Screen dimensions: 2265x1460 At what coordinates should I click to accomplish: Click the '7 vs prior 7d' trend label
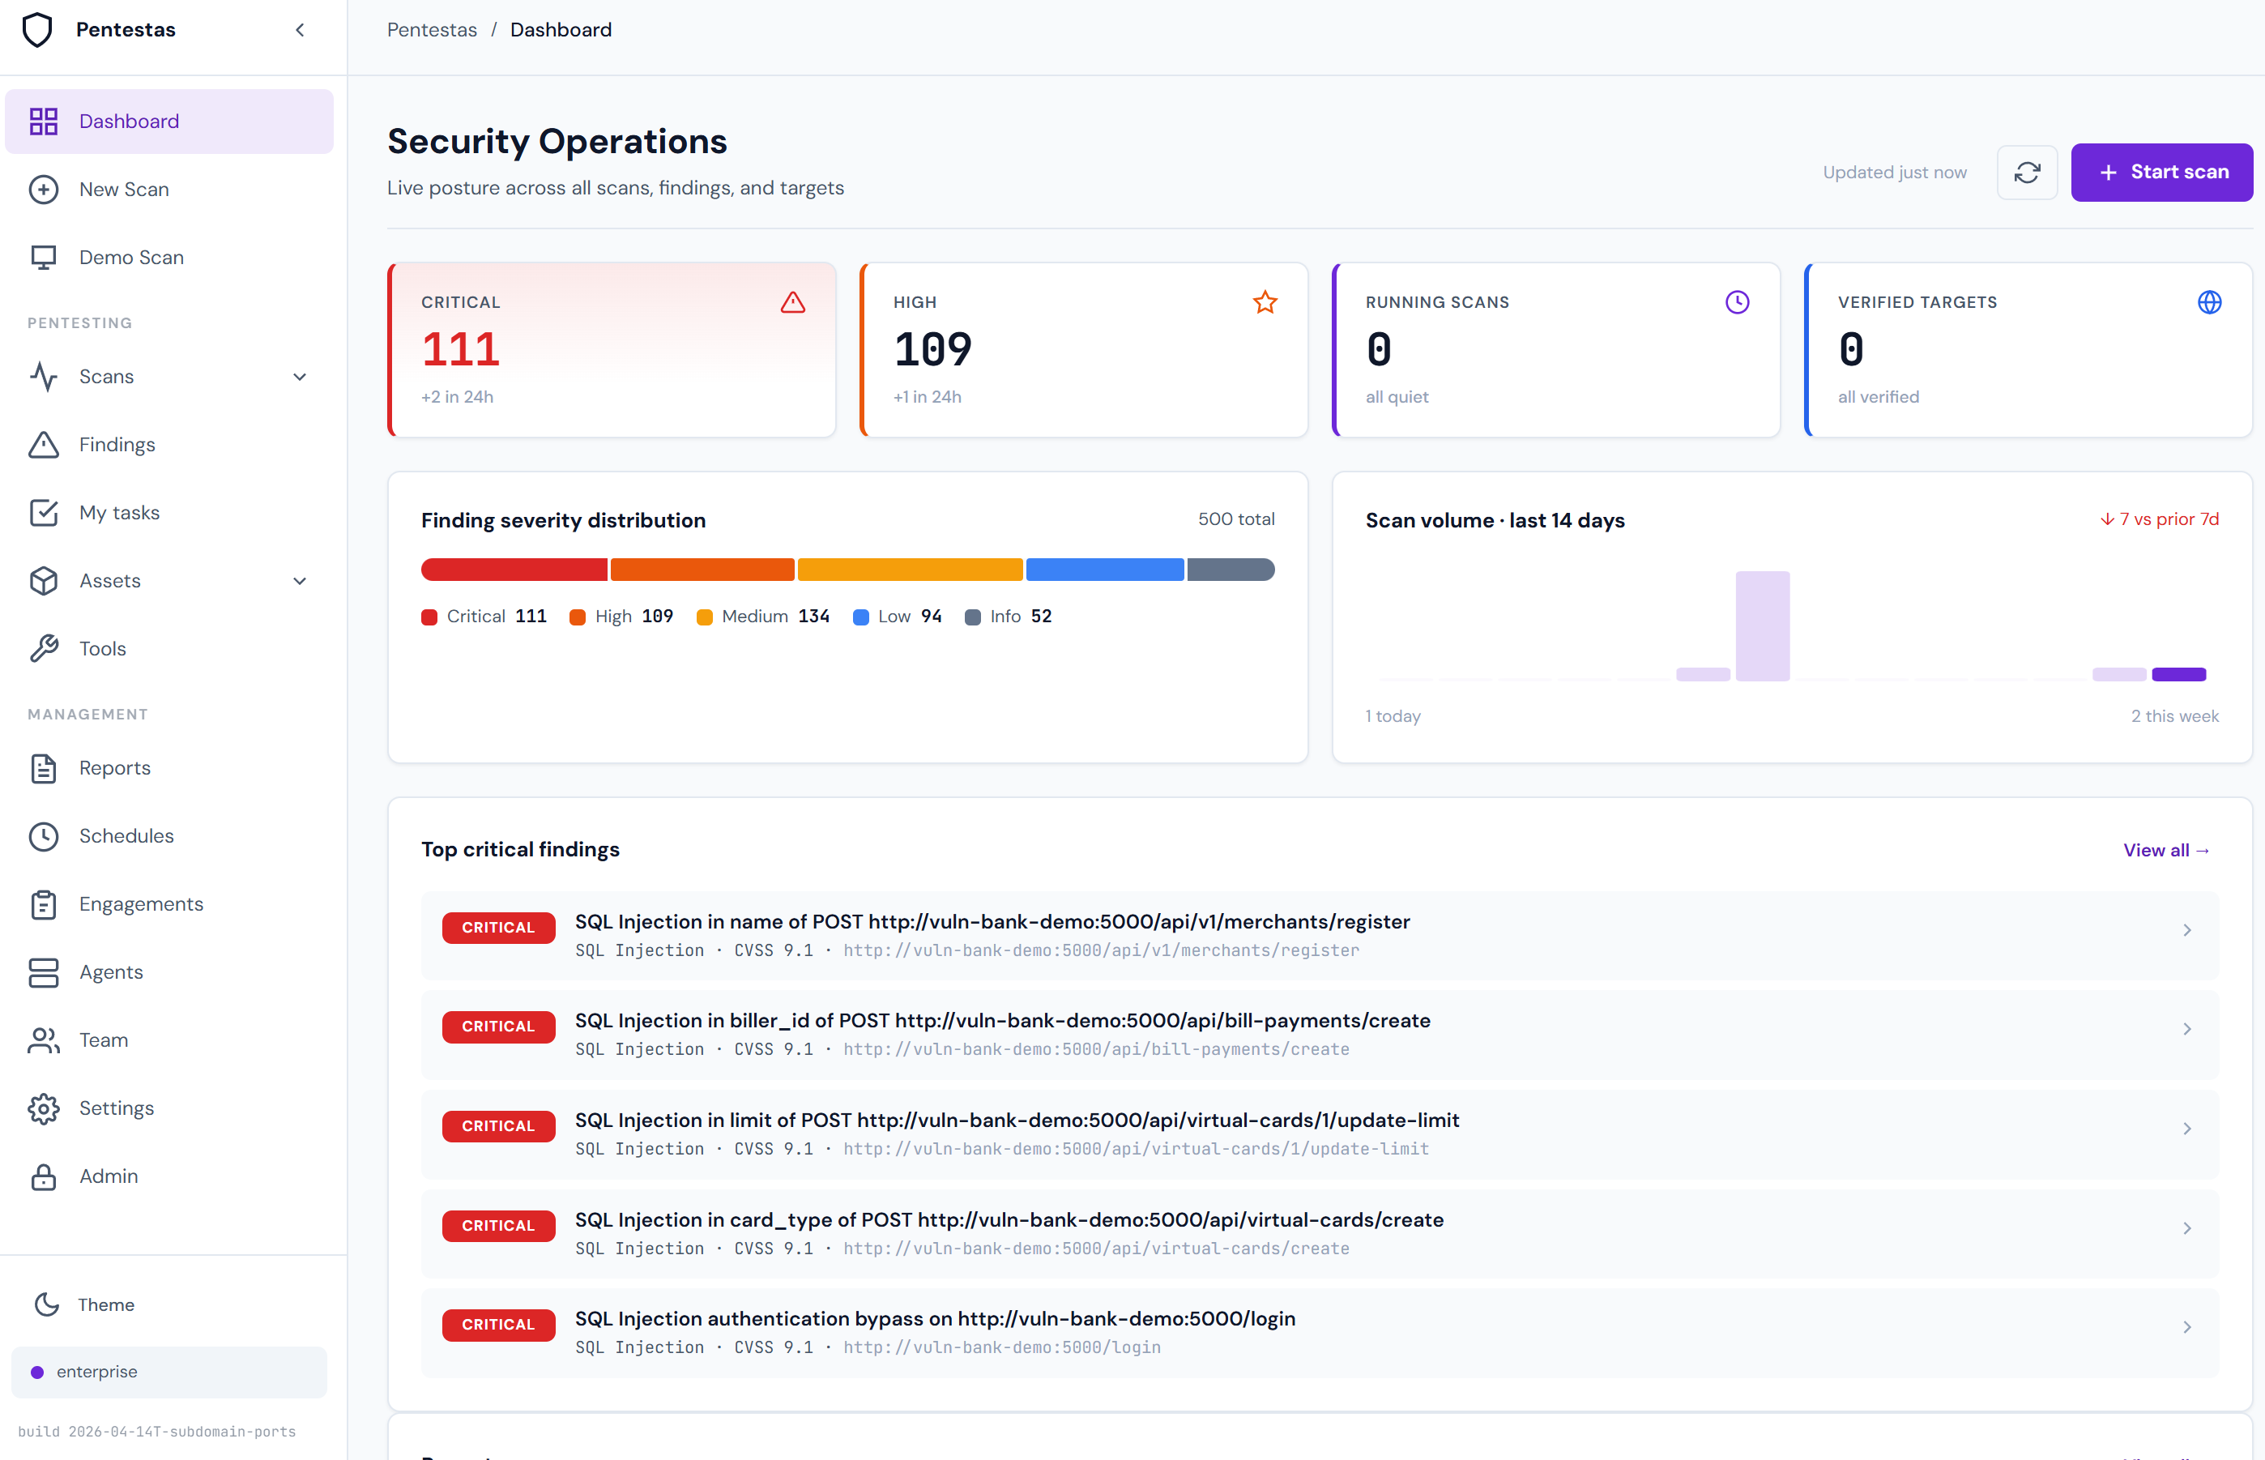tap(2160, 519)
